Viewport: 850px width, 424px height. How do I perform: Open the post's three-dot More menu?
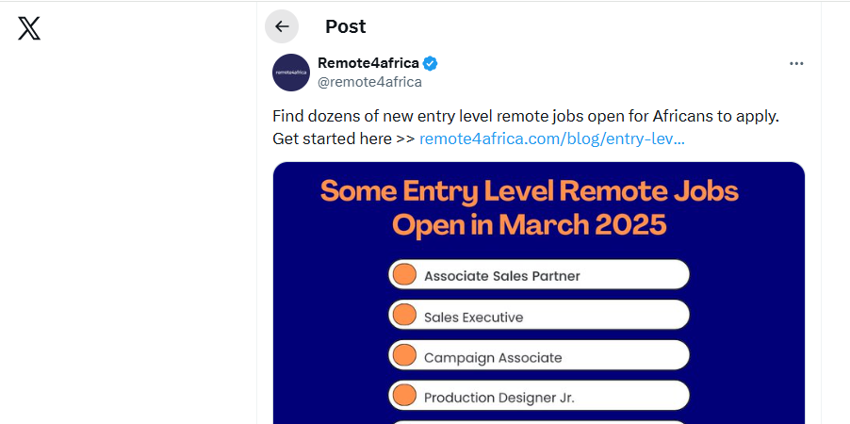796,63
